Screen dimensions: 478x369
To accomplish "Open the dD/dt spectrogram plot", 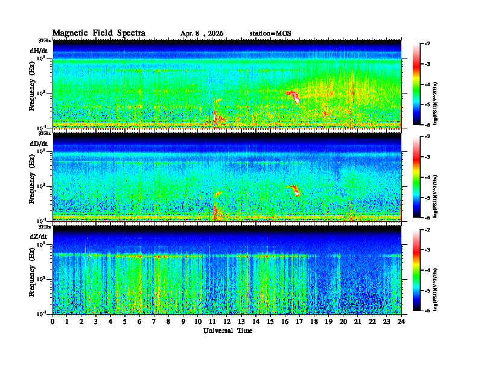I will [227, 177].
